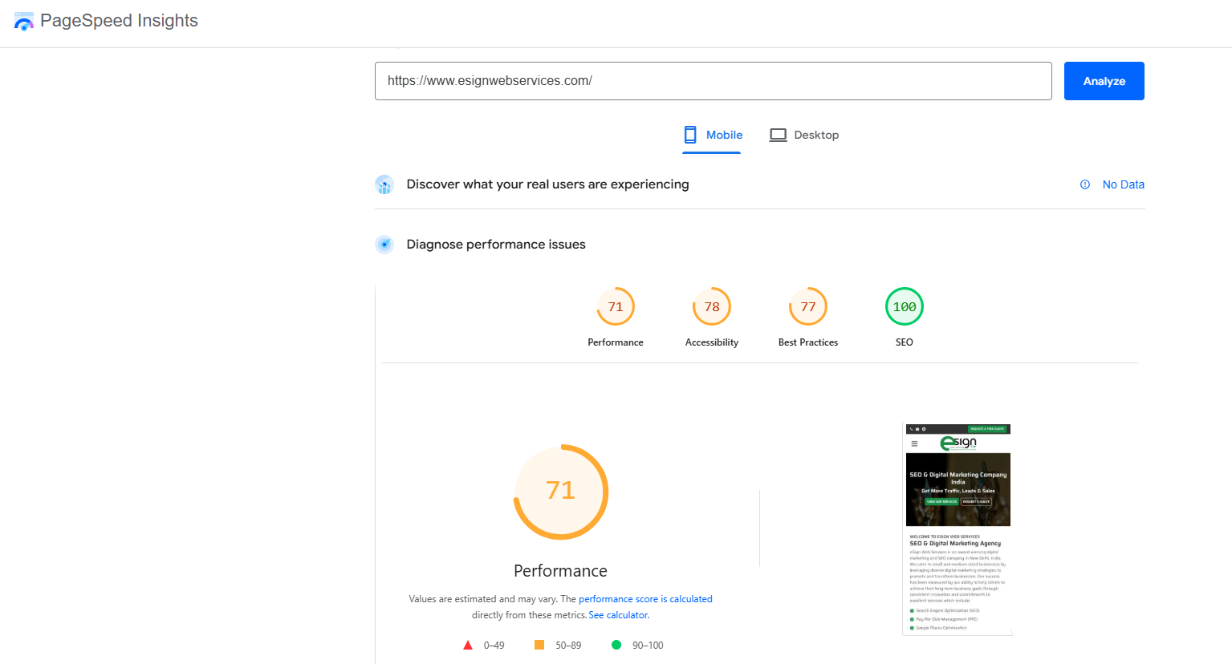Open the No Data details
1232x664 pixels.
click(1124, 184)
